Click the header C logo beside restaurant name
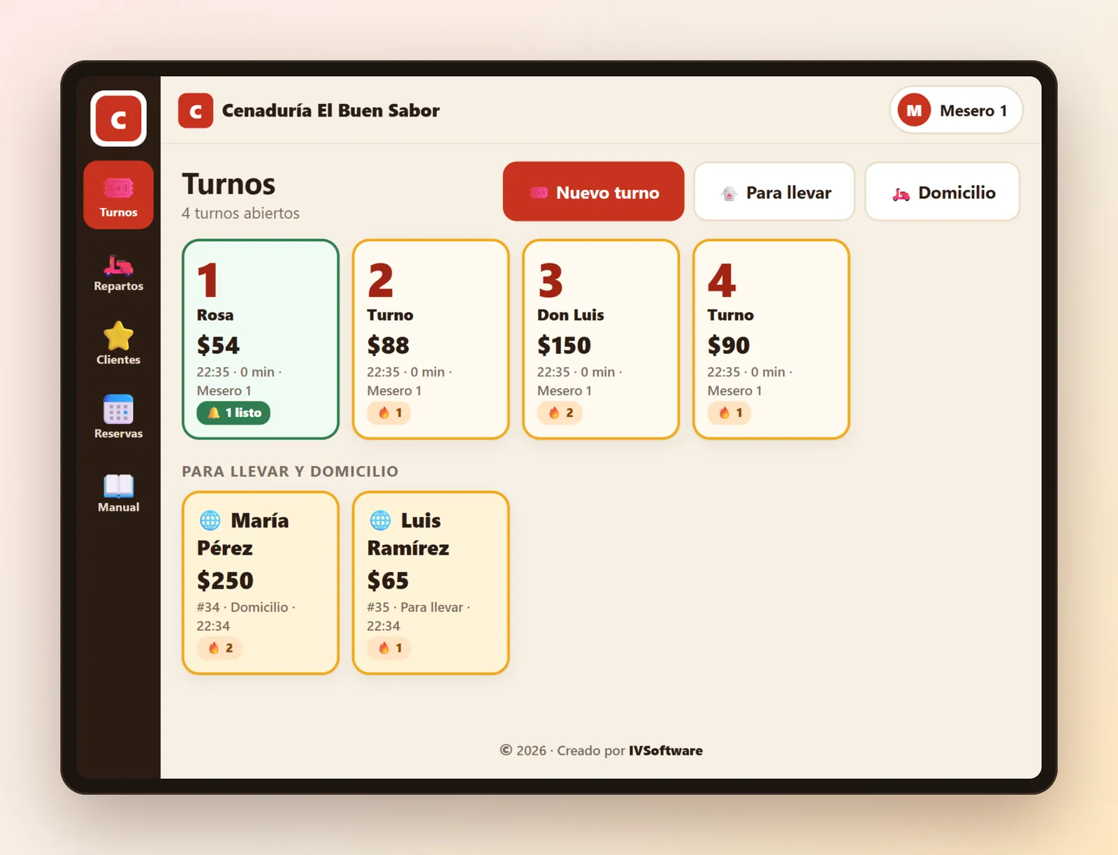Viewport: 1118px width, 855px height. pyautogui.click(x=196, y=111)
